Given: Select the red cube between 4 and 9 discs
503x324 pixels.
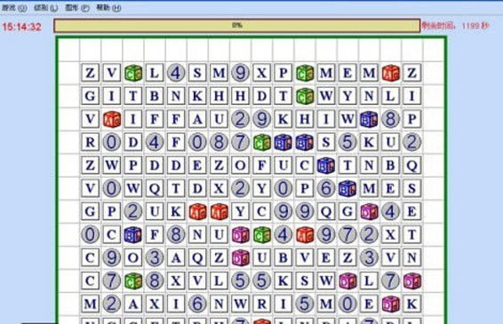Looking at the screenshot, I should (305, 234).
